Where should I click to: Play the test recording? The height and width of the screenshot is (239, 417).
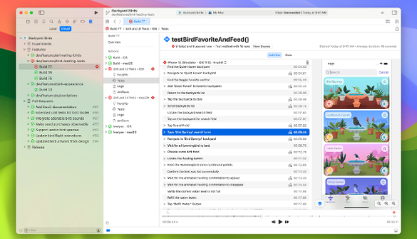(x=280, y=222)
